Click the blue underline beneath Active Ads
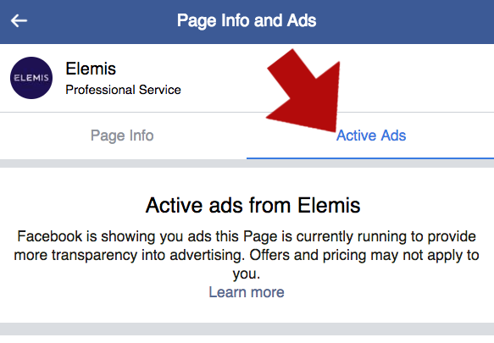The image size is (494, 343). 370,158
